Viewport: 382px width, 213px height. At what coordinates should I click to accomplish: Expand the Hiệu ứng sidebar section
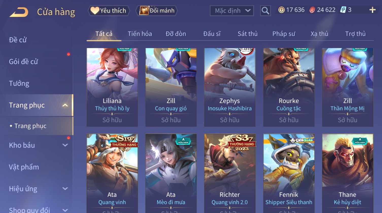pyautogui.click(x=65, y=189)
